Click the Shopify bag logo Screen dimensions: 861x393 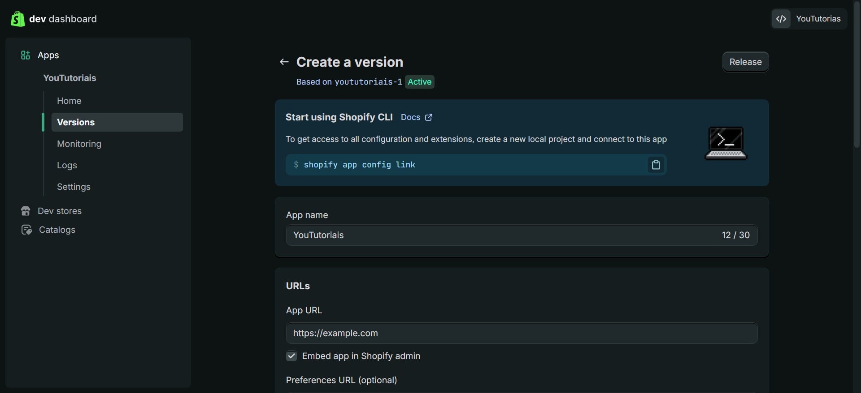(x=17, y=19)
